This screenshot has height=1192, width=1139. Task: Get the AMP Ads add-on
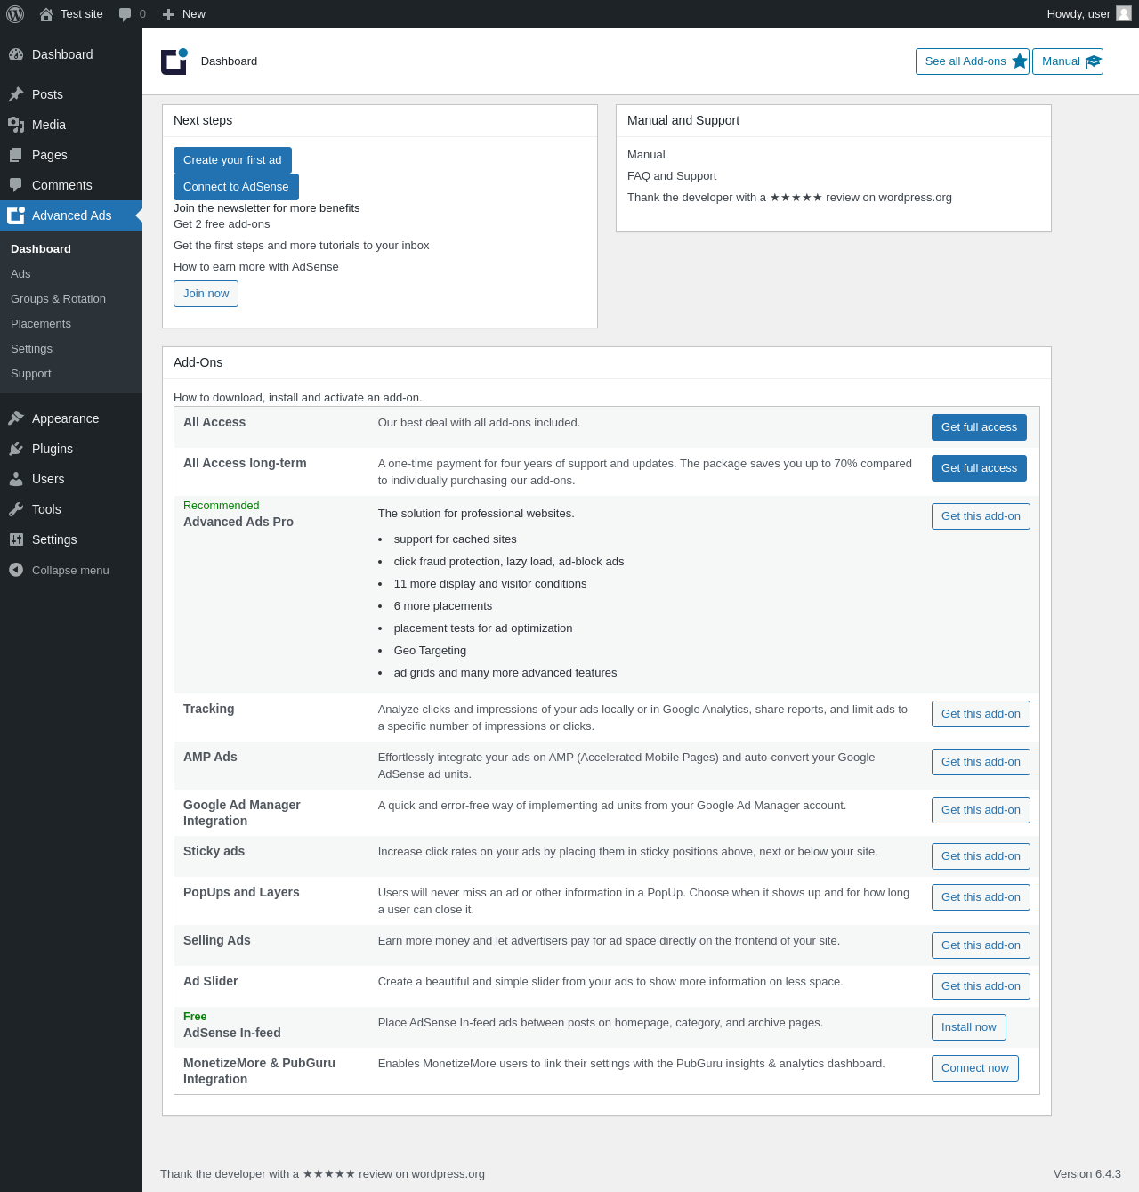click(981, 762)
